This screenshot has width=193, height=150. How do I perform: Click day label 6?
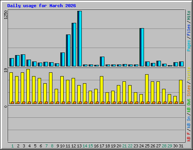pos(41,146)
